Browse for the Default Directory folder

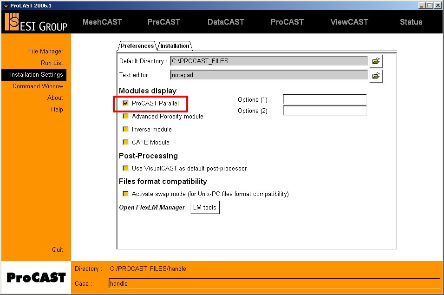[x=376, y=61]
